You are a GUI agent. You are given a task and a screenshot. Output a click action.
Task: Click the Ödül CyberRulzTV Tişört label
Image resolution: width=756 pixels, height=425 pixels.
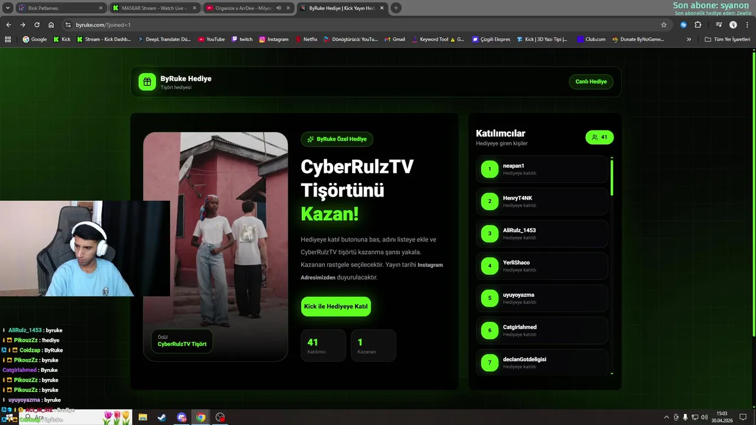[182, 341]
